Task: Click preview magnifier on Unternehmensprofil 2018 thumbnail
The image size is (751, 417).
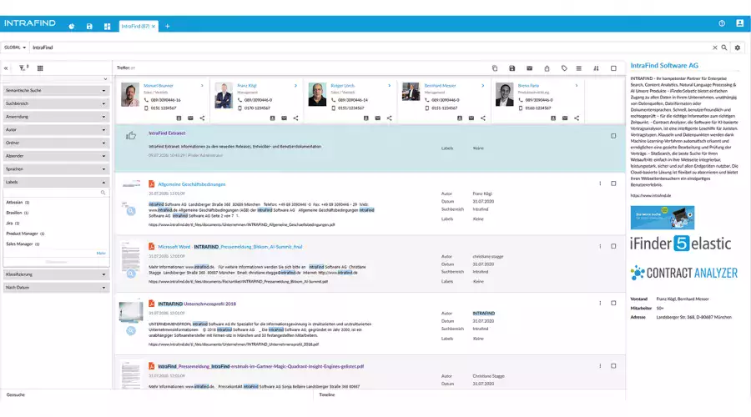Action: coord(131,330)
